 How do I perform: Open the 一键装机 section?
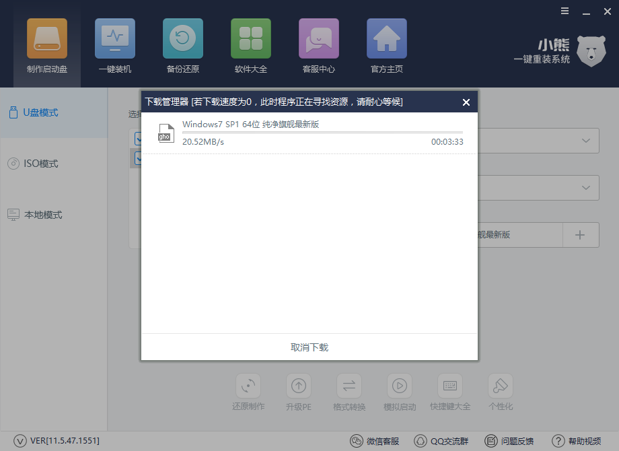115,45
